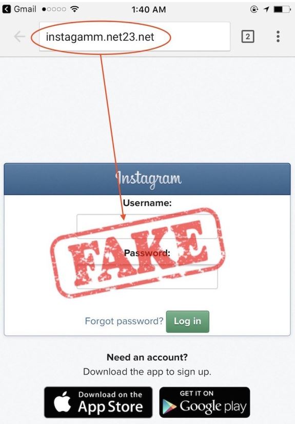Focus the Password input field
Screen dimensions: 295x424
click(x=147, y=277)
